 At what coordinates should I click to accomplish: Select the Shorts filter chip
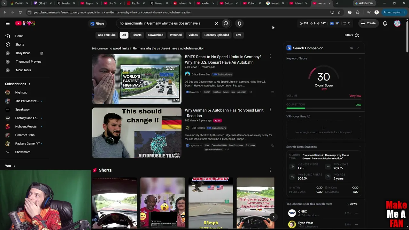pos(137,35)
